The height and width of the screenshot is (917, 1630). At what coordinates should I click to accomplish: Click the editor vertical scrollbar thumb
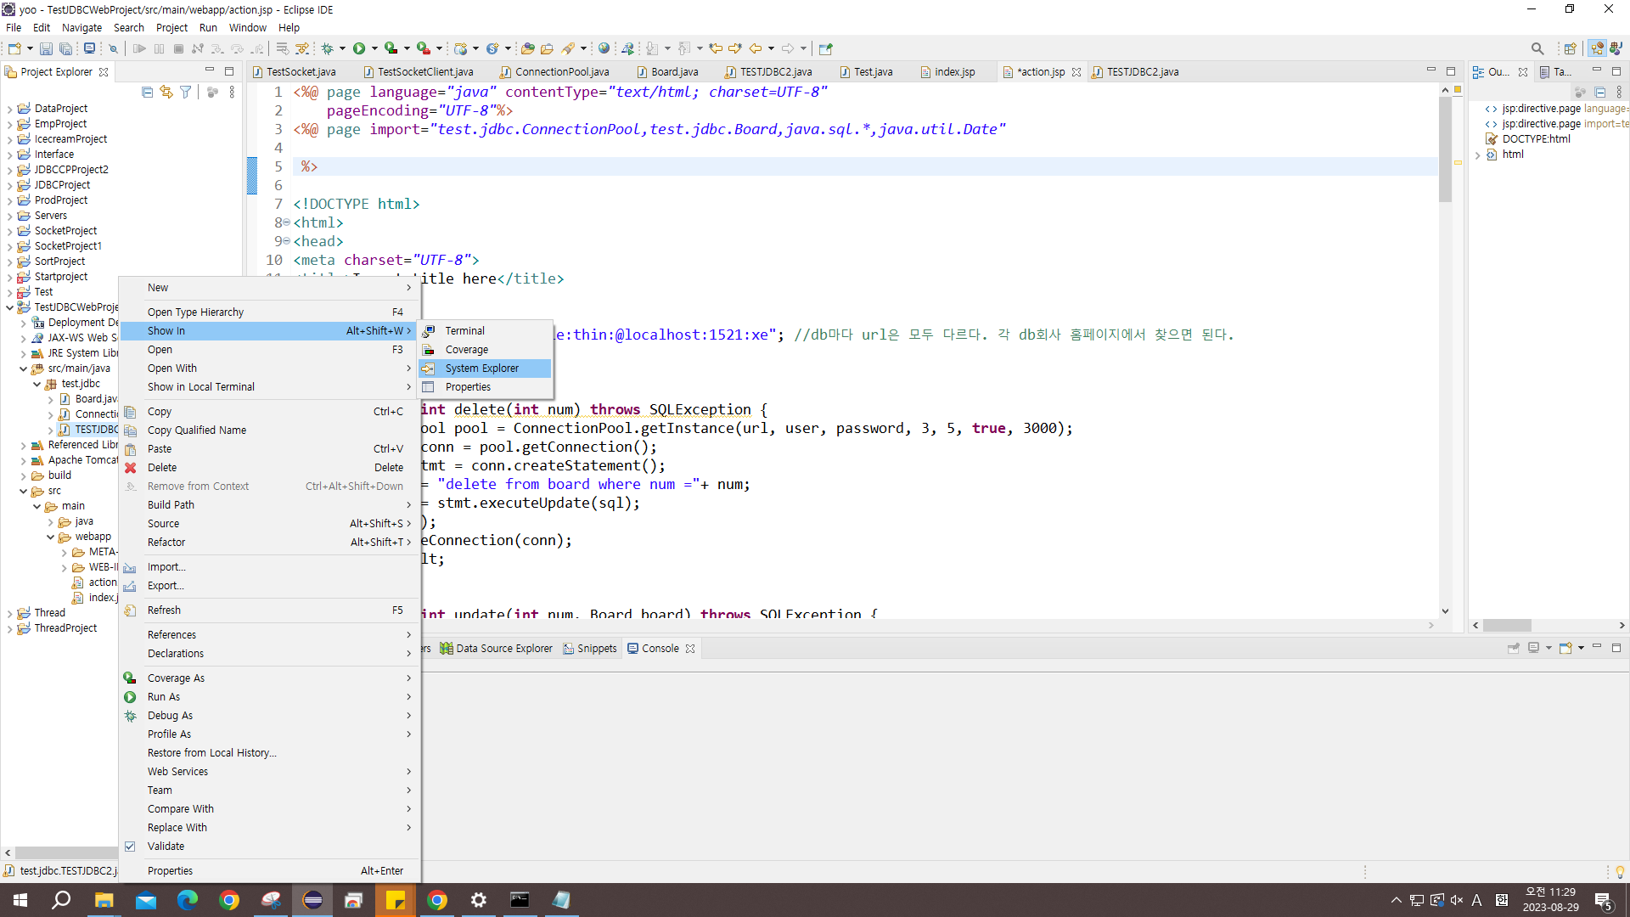coord(1445,149)
